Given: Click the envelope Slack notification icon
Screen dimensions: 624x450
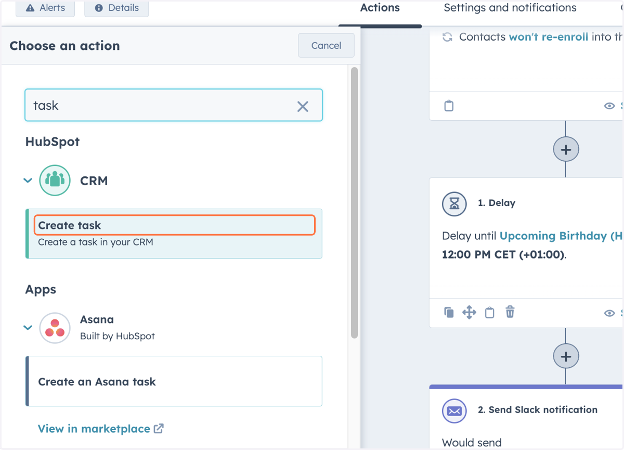Looking at the screenshot, I should click(x=454, y=411).
